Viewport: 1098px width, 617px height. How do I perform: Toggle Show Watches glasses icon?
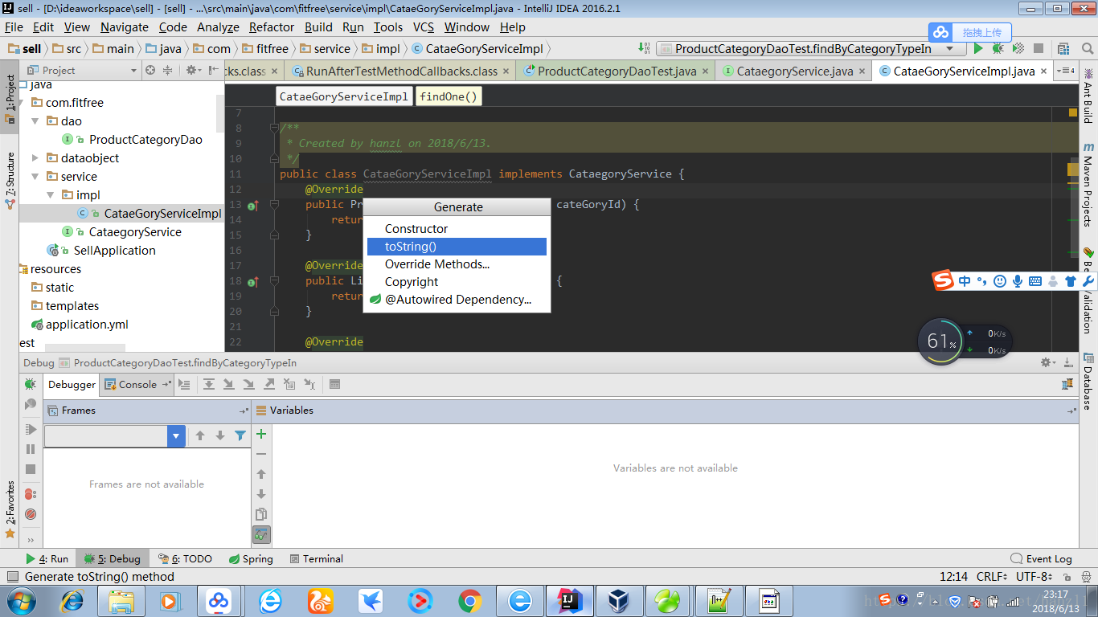[261, 534]
